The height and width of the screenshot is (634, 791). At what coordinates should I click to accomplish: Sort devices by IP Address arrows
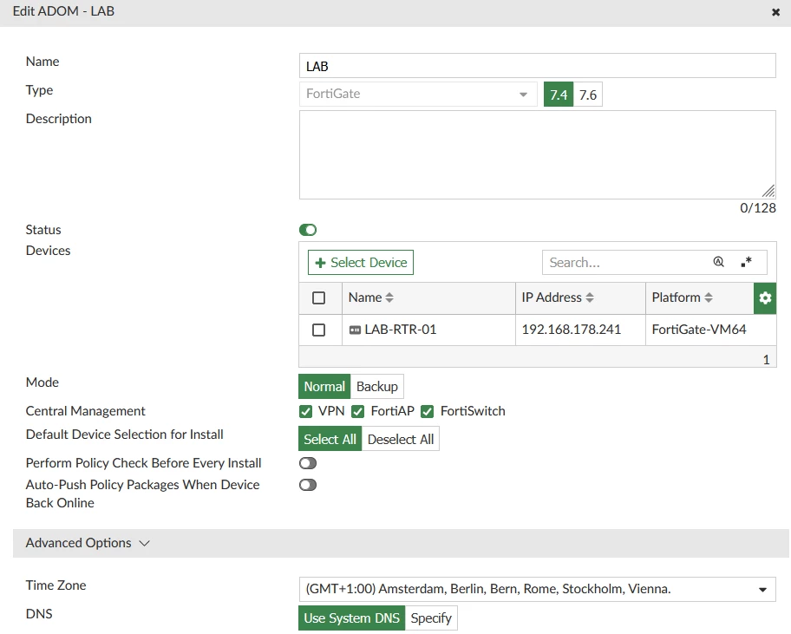pyautogui.click(x=589, y=297)
